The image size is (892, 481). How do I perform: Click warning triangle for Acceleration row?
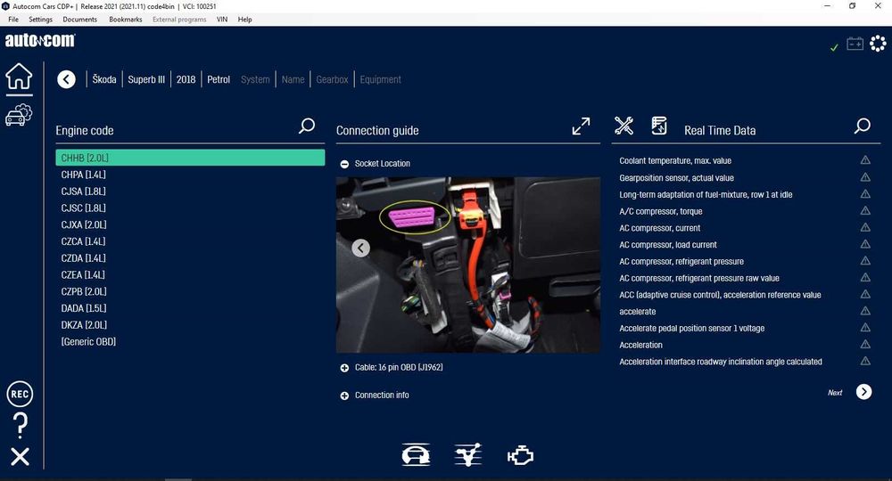point(865,344)
